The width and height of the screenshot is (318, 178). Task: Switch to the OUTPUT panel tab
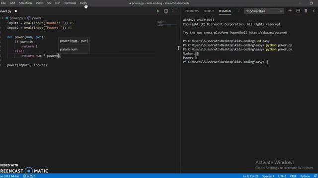tap(209, 11)
